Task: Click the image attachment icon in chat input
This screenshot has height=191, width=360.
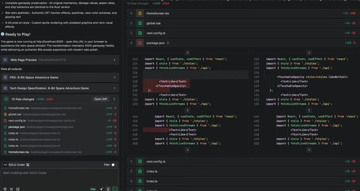Action: [x=18, y=189]
